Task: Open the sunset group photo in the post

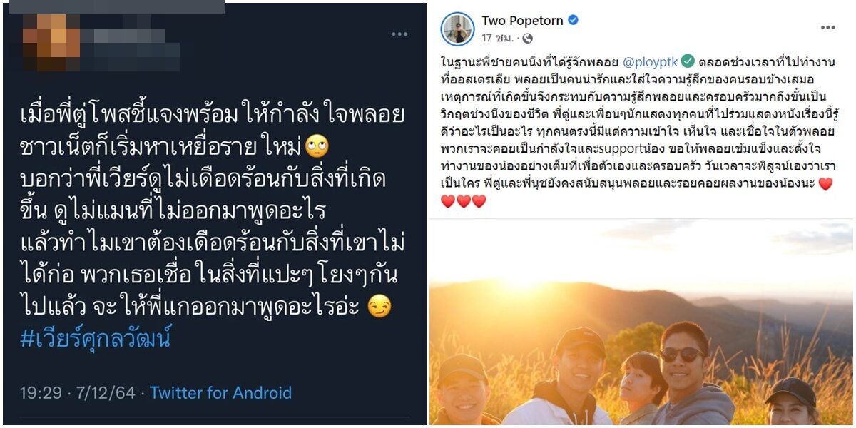Action: (x=641, y=322)
